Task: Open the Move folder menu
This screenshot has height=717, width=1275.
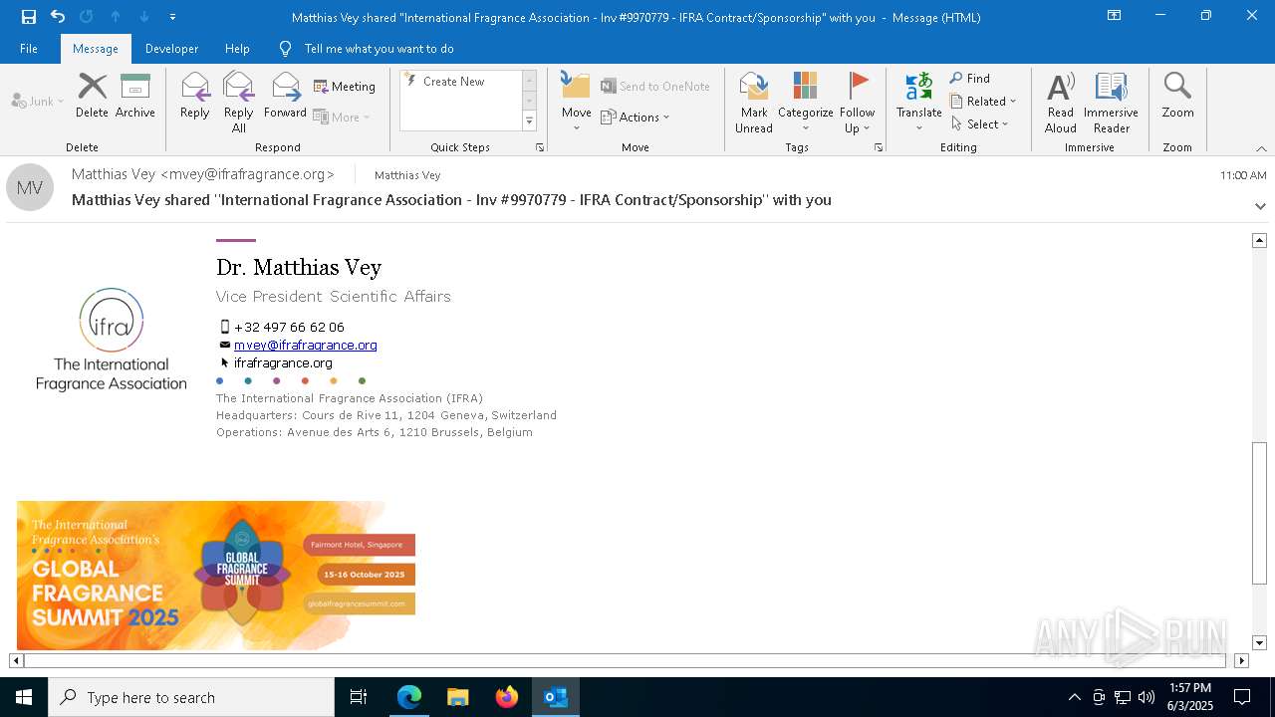Action: pyautogui.click(x=577, y=103)
